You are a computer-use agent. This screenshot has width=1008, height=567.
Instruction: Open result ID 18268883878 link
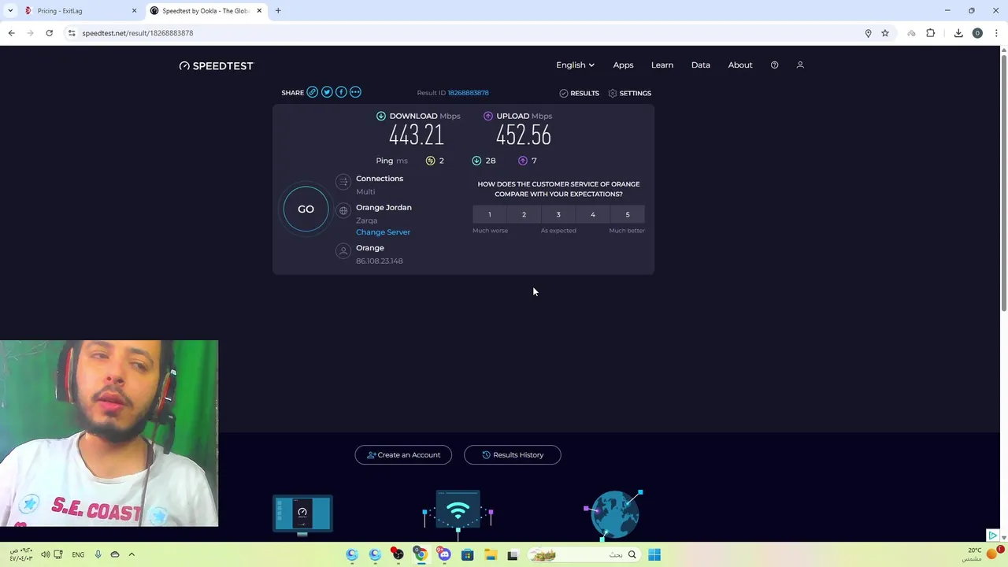(x=468, y=93)
